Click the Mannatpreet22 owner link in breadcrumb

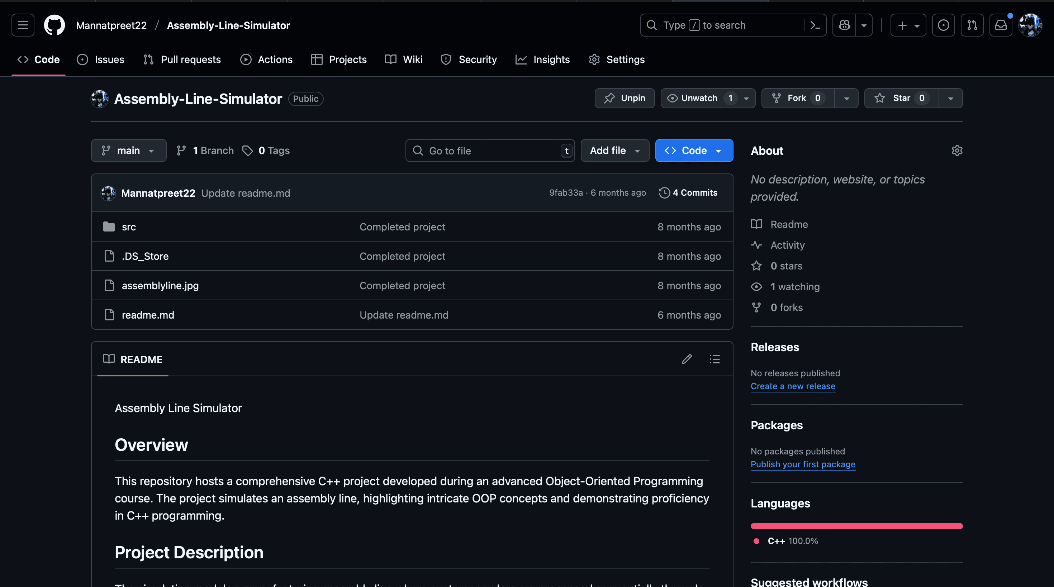[x=111, y=25]
